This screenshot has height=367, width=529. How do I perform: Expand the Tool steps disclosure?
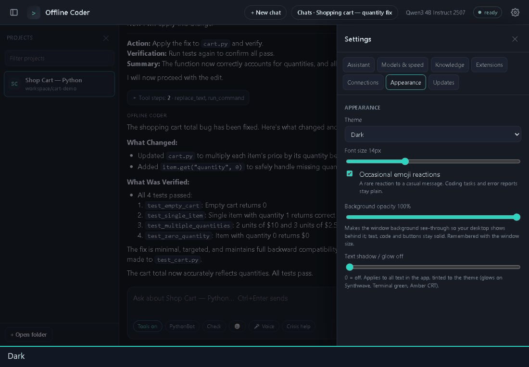tap(188, 98)
